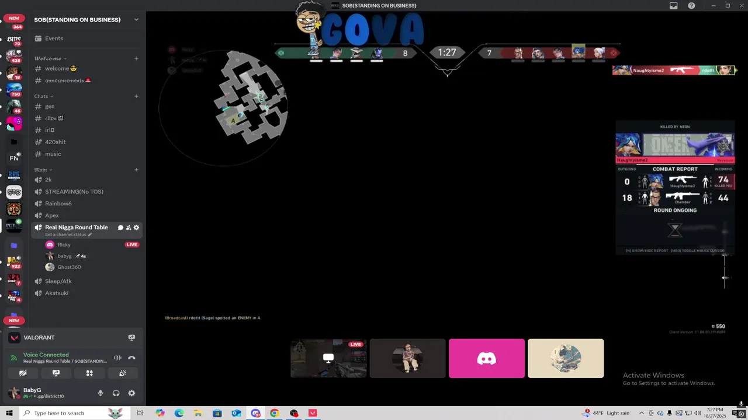This screenshot has width=748, height=420.
Task: Add a channel to the Welcome category
Action: click(x=136, y=58)
